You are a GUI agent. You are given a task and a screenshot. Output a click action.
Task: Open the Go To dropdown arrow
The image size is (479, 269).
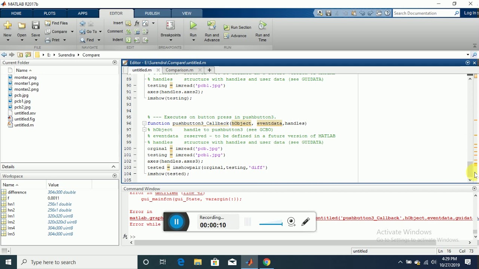pos(100,32)
